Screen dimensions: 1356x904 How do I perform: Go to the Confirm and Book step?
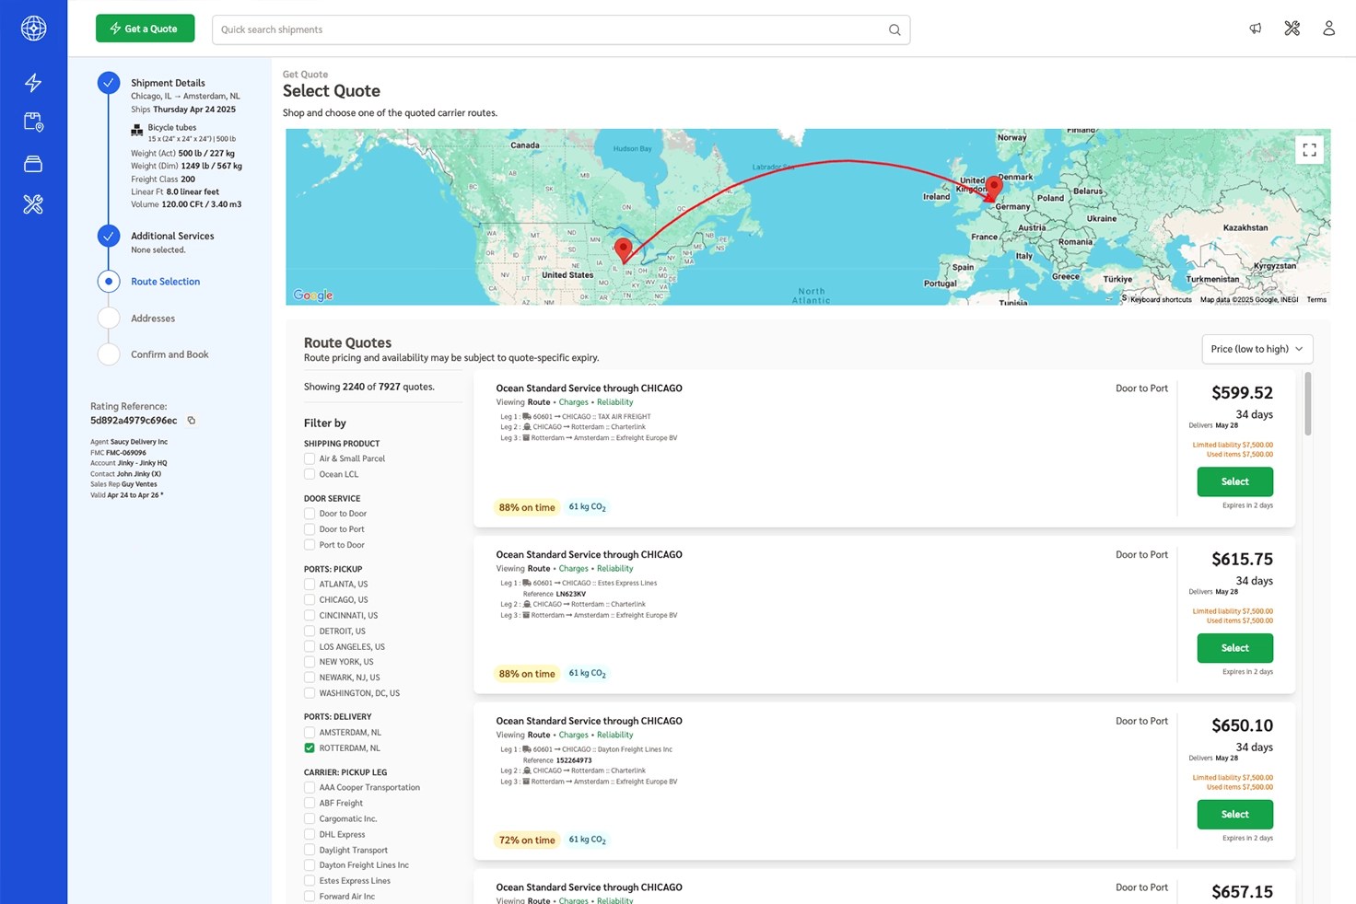(x=169, y=354)
